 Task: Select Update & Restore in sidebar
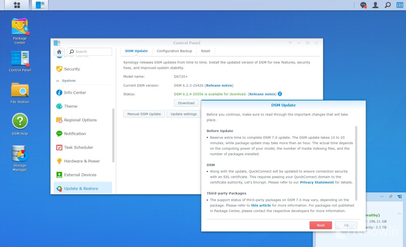click(83, 188)
